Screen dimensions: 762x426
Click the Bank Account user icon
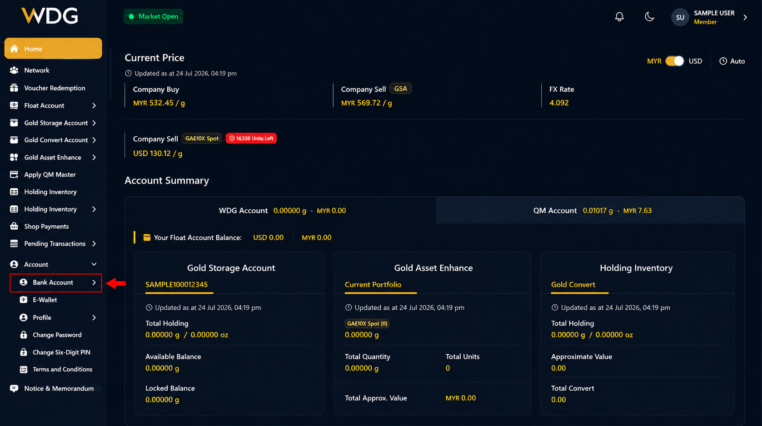[23, 282]
